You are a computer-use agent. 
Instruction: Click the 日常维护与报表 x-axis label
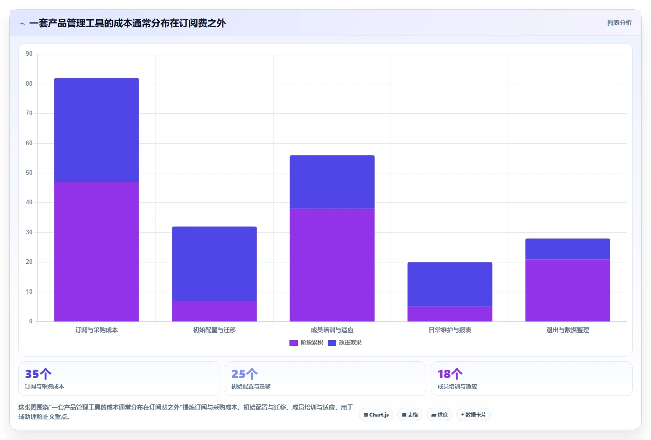point(450,330)
